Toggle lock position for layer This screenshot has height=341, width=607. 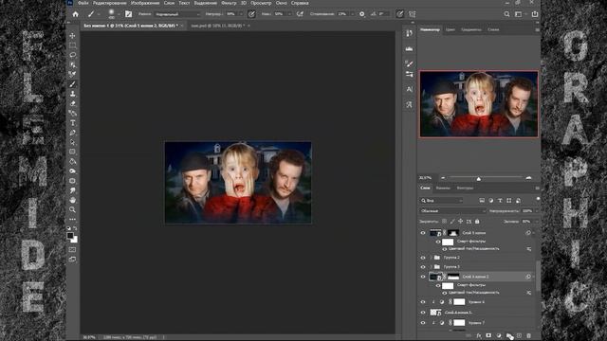pyautogui.click(x=460, y=222)
